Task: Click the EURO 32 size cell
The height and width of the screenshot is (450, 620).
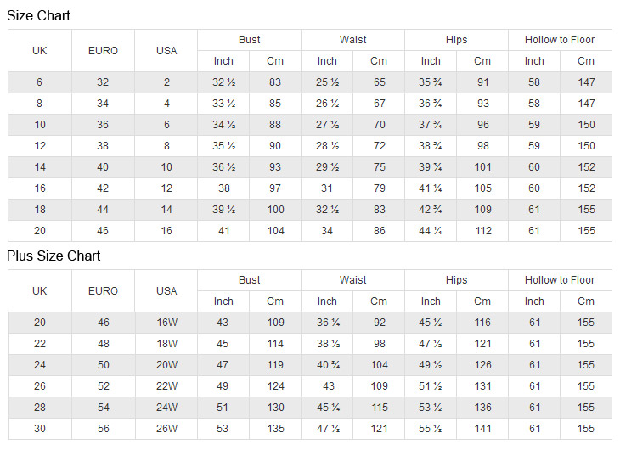Action: pyautogui.click(x=103, y=82)
